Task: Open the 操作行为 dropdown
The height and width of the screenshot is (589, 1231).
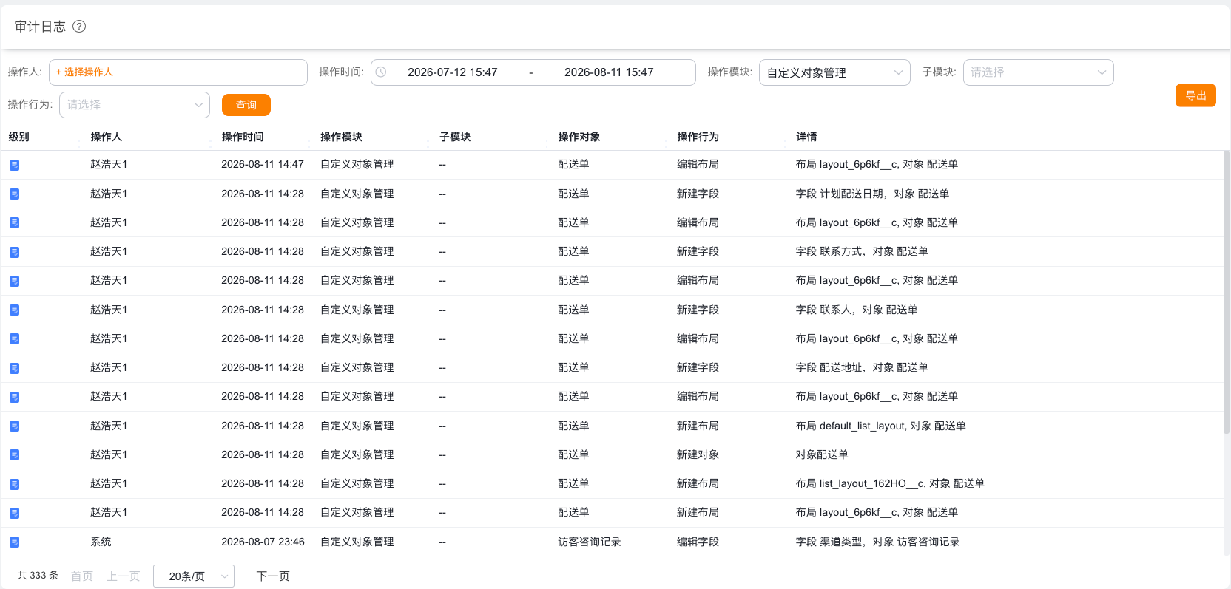Action: (135, 105)
